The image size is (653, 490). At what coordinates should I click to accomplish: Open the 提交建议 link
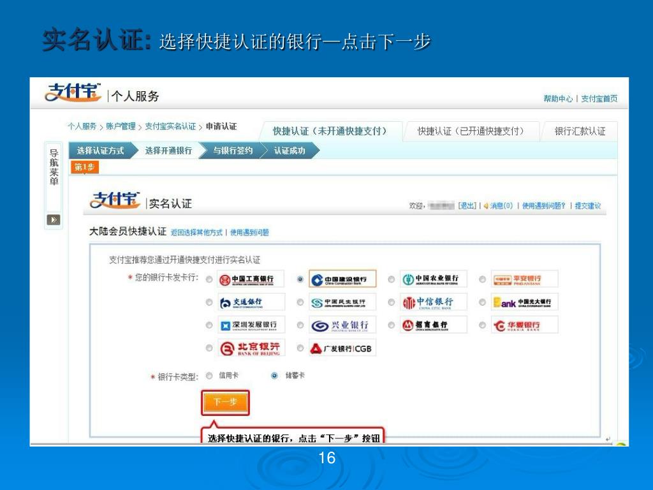(587, 206)
